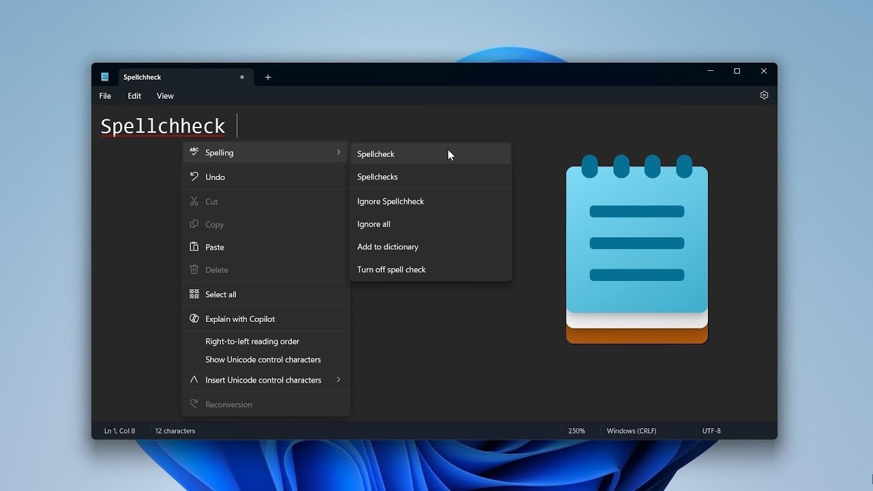The image size is (873, 491).
Task: Open the Edit menu
Action: coord(134,96)
